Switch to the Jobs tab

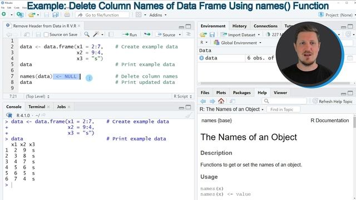61,107
